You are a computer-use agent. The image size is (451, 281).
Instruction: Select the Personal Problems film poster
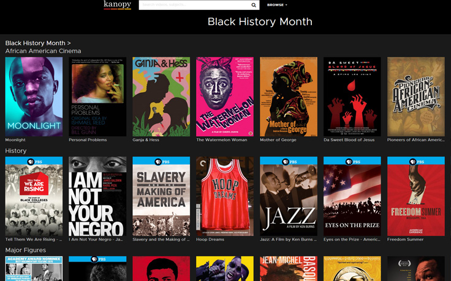coord(97,97)
